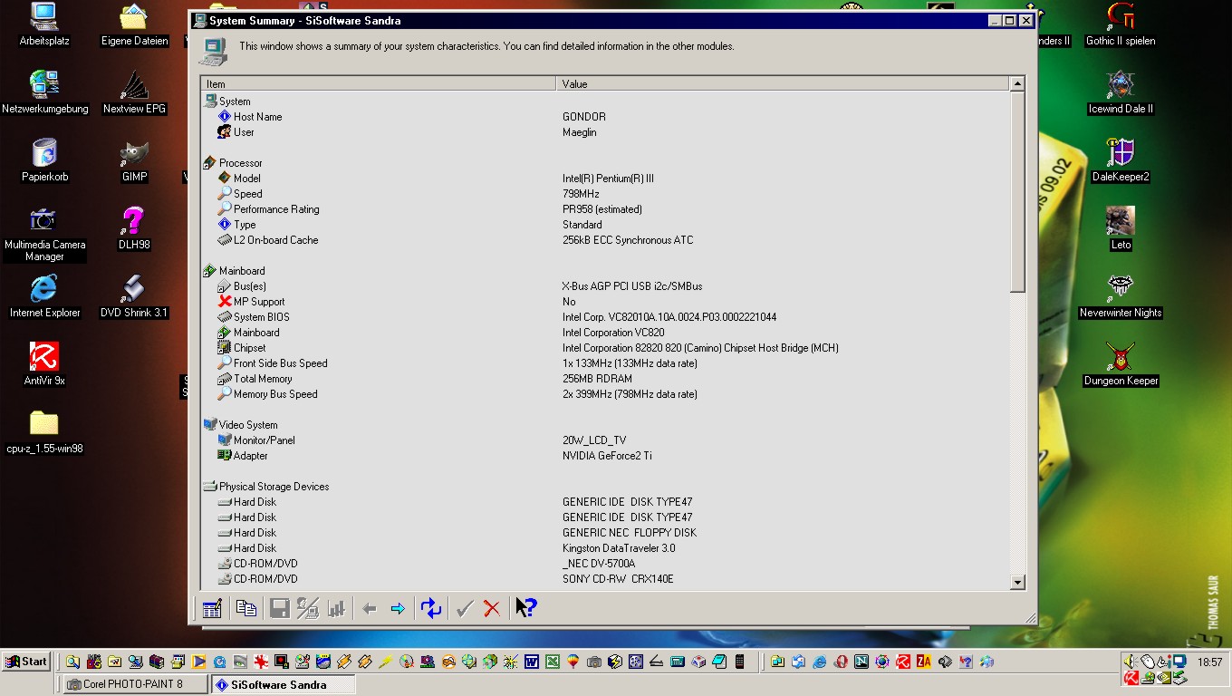Launch Word from the quick launch bar
Screen dimensions: 1232x696
(531, 662)
